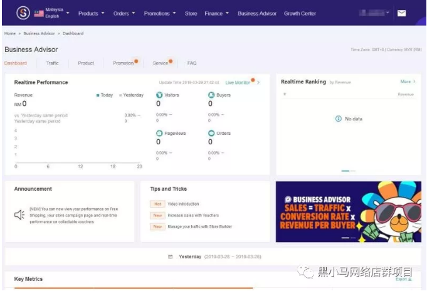This screenshot has height=296, width=427.
Task: Click the Buyers metric icon
Action: coord(211,95)
